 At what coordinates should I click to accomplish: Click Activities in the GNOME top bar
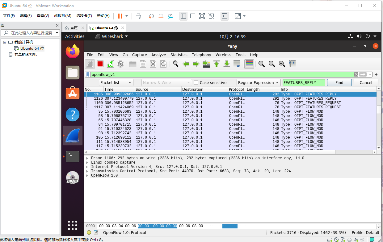pos(75,36)
